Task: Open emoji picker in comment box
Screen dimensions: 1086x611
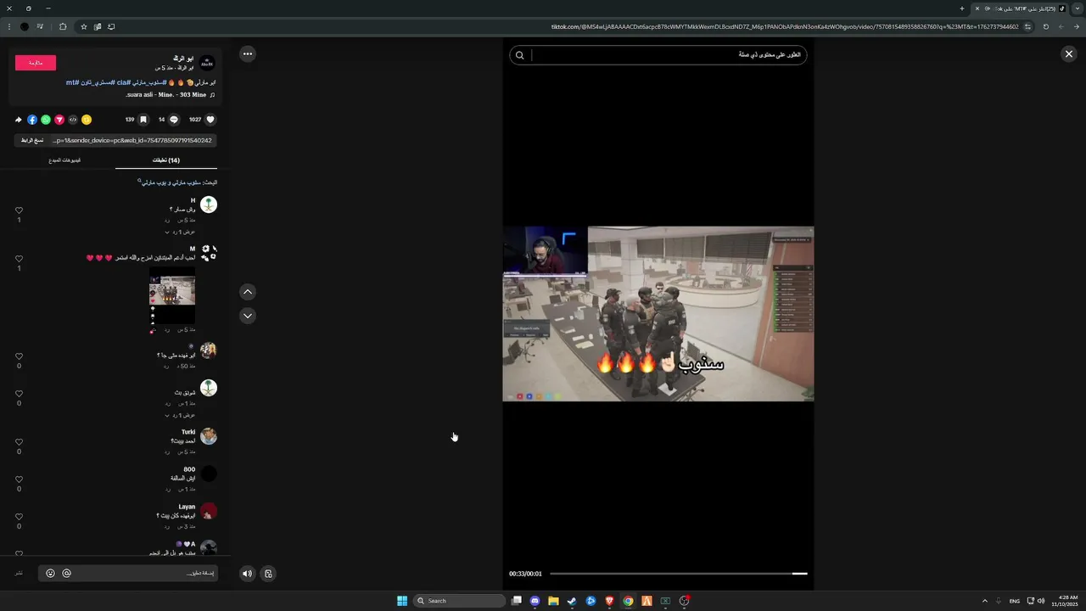Action: coord(51,574)
